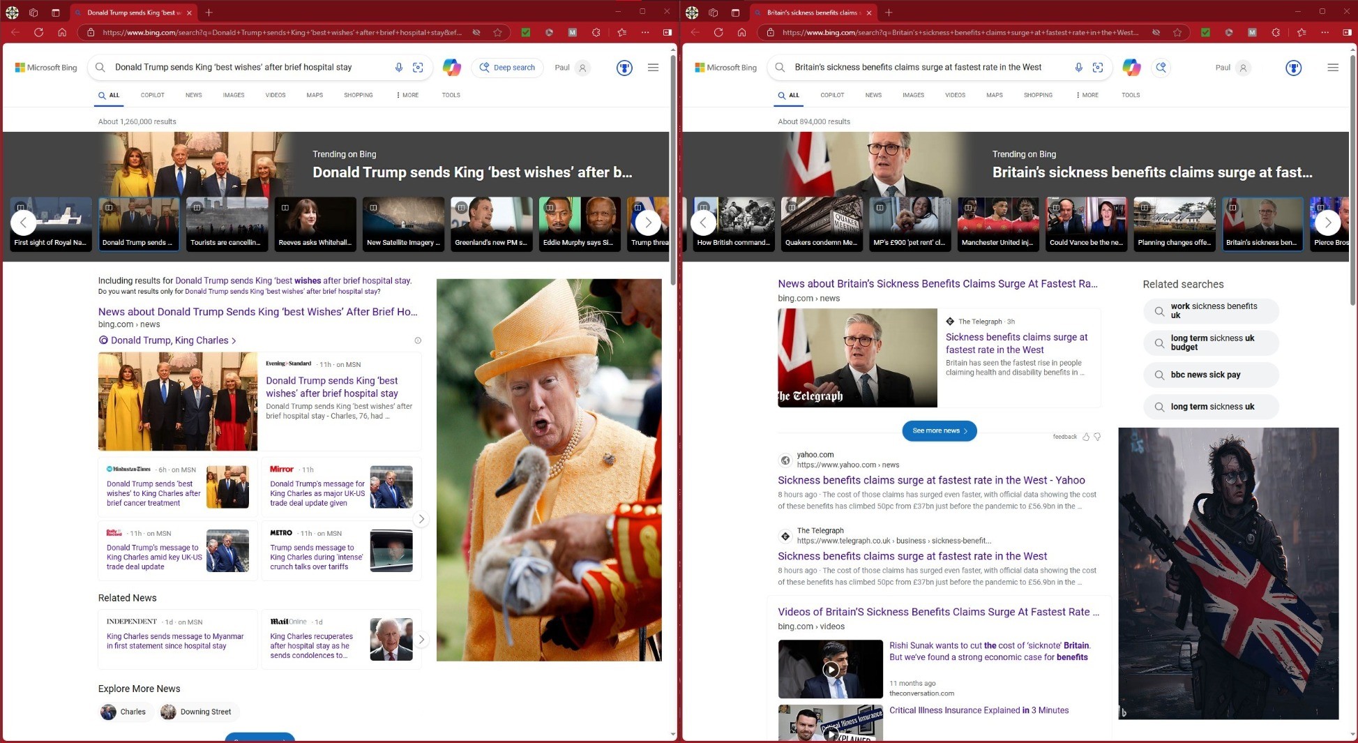
Task: Open new tab in right browser window
Action: click(889, 13)
